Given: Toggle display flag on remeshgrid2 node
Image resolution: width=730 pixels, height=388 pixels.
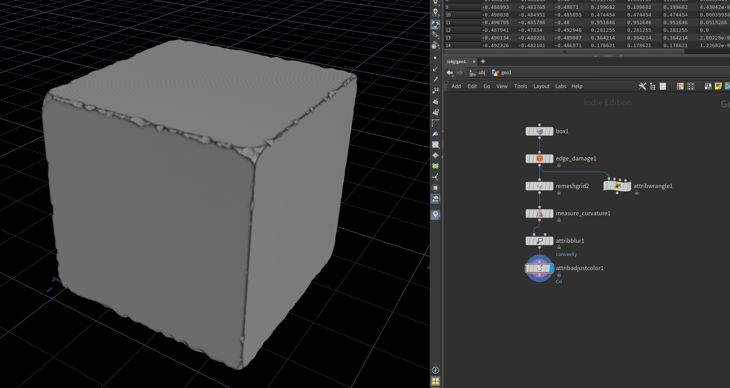Looking at the screenshot, I should point(551,186).
